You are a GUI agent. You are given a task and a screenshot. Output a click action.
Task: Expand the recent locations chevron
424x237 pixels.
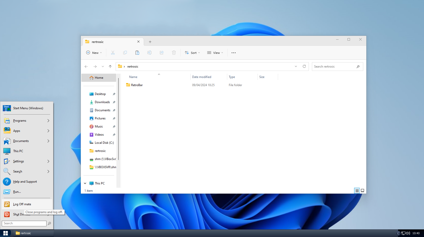point(103,67)
